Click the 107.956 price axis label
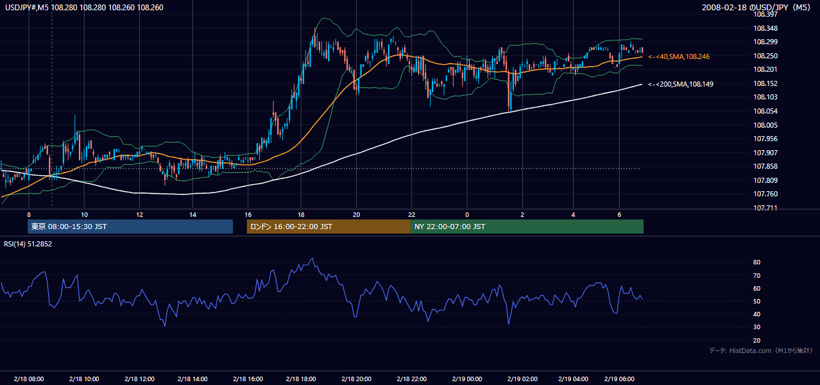820x385 pixels. [765, 139]
